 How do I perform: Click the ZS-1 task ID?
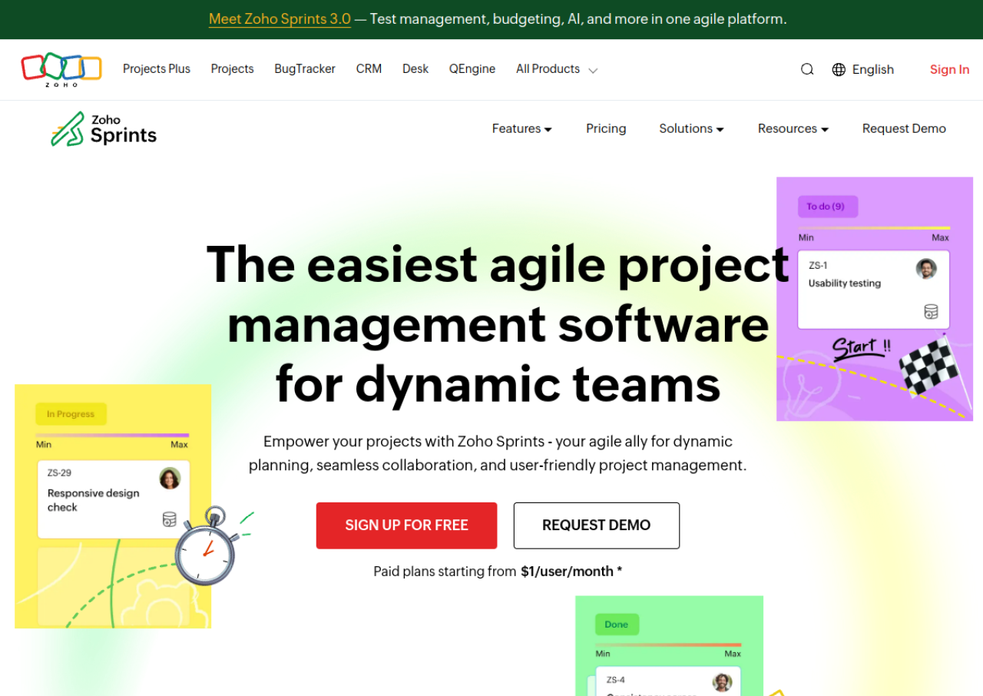click(x=818, y=266)
